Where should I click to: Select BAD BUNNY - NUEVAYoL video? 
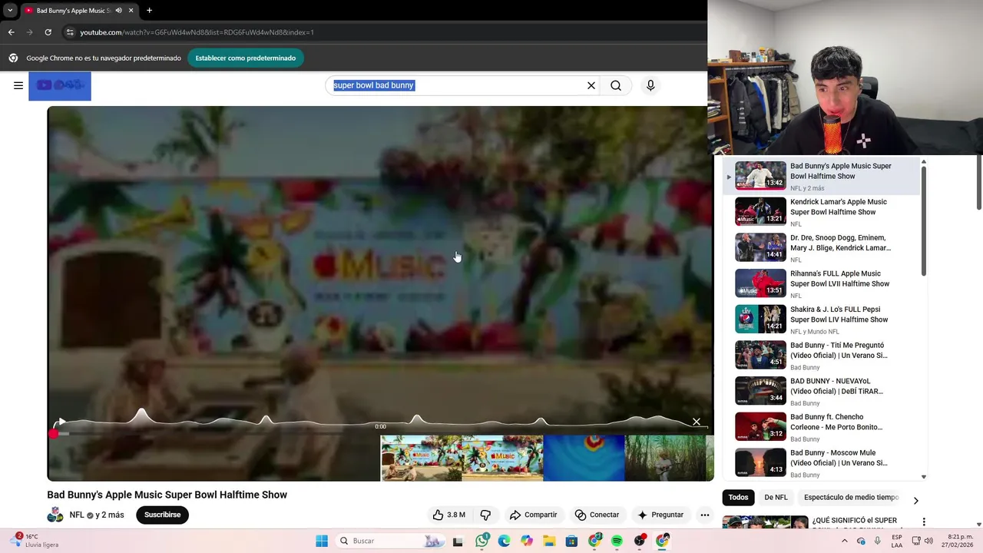point(822,391)
